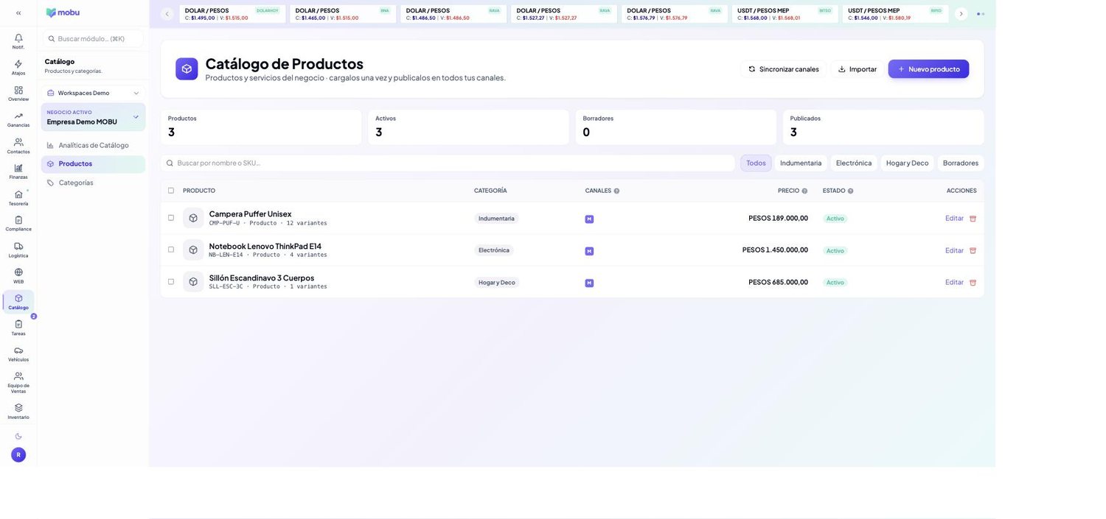Click Importar button
This screenshot has width=1106, height=519.
(857, 69)
